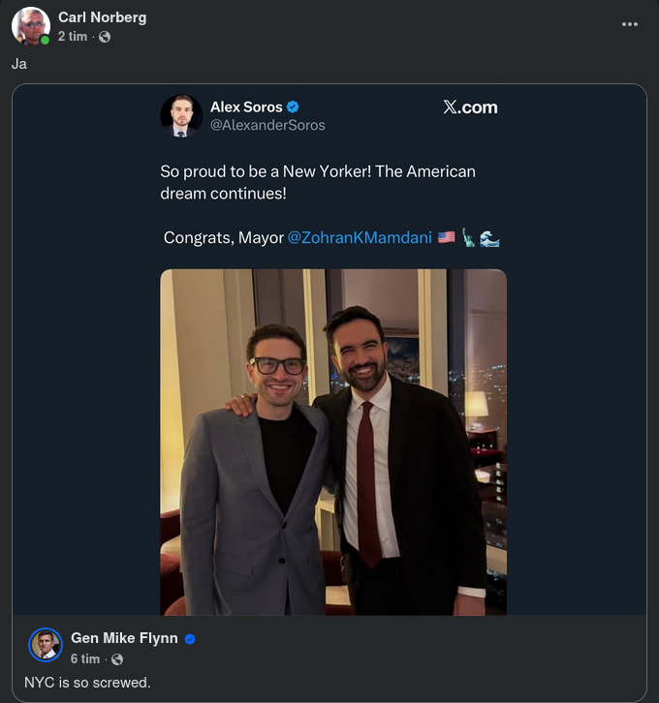The height and width of the screenshot is (703, 659).
Task: Click the "6 tim" shared post timestamp
Action: [x=85, y=658]
